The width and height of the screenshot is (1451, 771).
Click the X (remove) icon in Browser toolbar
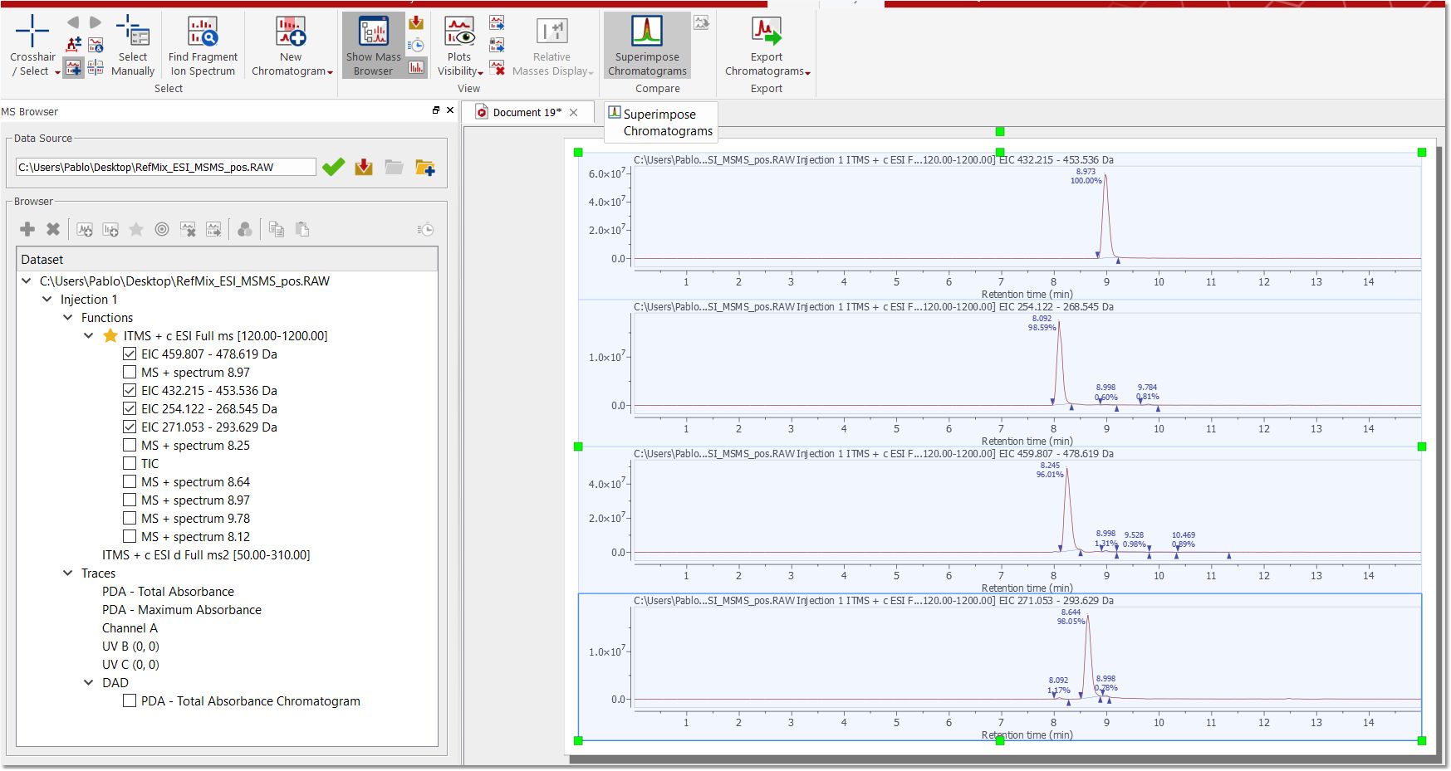coord(53,229)
